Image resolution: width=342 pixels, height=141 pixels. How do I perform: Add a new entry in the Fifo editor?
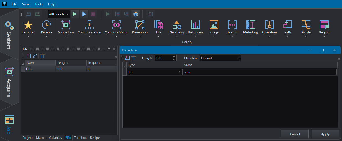(127, 58)
